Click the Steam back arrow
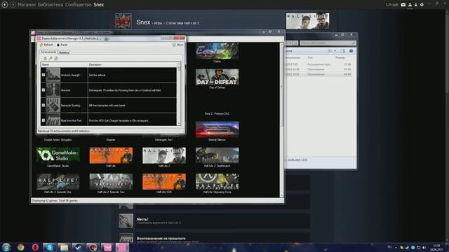The width and height of the screenshot is (449, 252). click(5, 5)
